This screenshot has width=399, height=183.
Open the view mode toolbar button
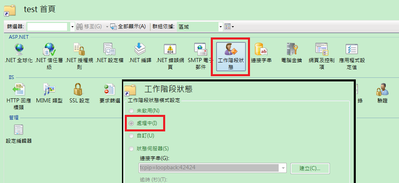pos(229,27)
